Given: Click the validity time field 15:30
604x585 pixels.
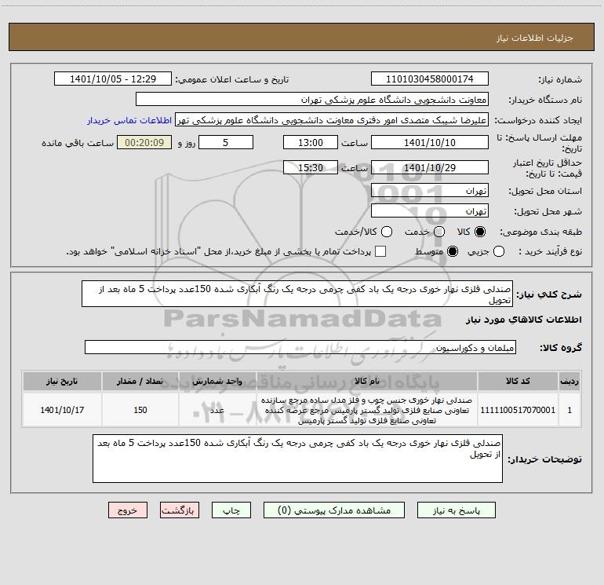Looking at the screenshot, I should click(311, 168).
